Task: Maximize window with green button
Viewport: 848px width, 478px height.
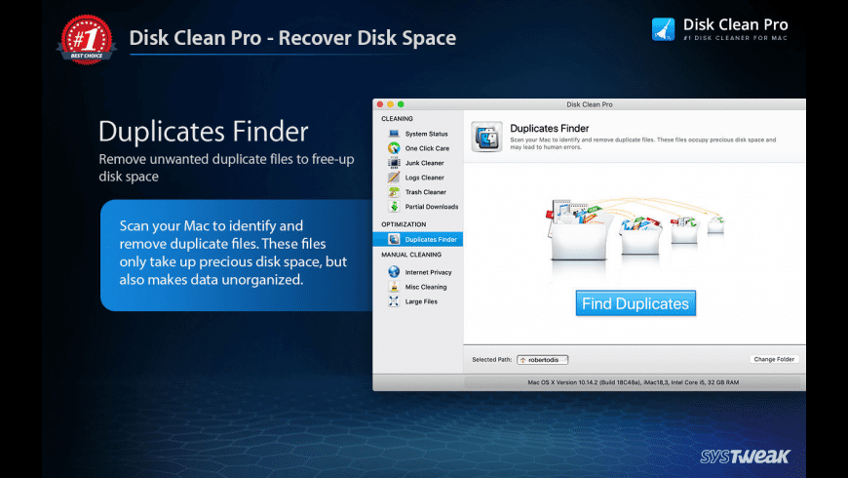Action: tap(401, 104)
